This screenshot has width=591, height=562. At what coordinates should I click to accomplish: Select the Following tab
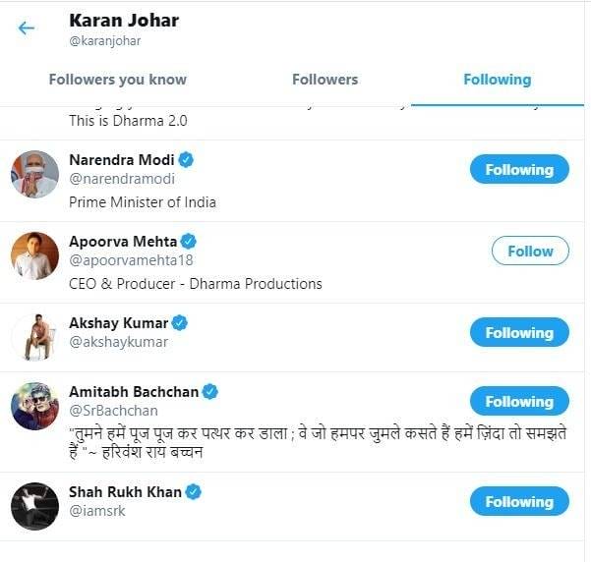497,80
